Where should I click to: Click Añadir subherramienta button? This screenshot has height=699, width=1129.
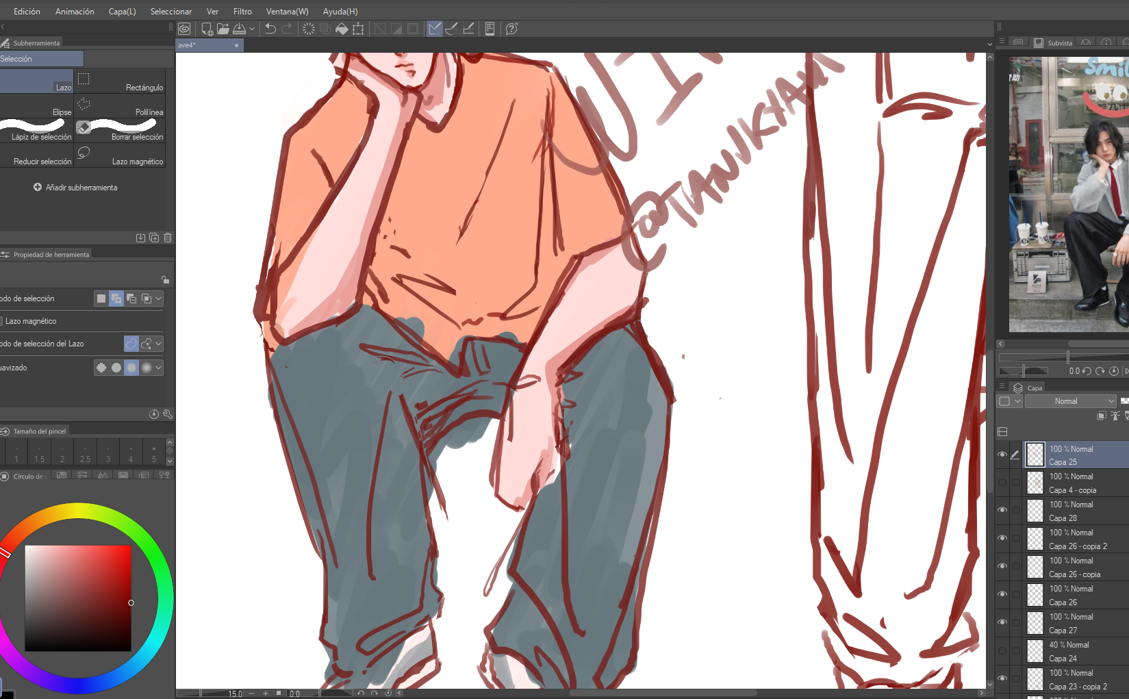[75, 188]
